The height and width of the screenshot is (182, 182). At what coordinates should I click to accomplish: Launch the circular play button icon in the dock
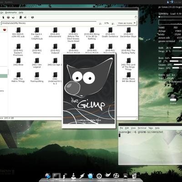click(x=99, y=176)
